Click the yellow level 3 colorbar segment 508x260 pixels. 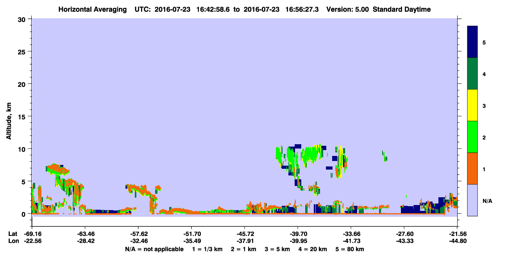click(x=472, y=105)
